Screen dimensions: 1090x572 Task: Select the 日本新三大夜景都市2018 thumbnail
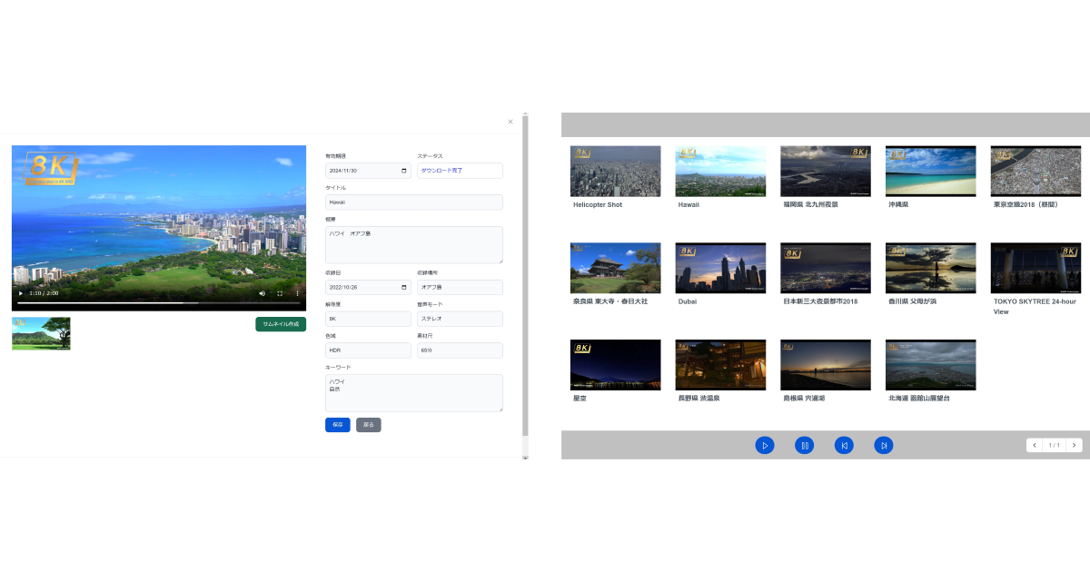coord(826,268)
